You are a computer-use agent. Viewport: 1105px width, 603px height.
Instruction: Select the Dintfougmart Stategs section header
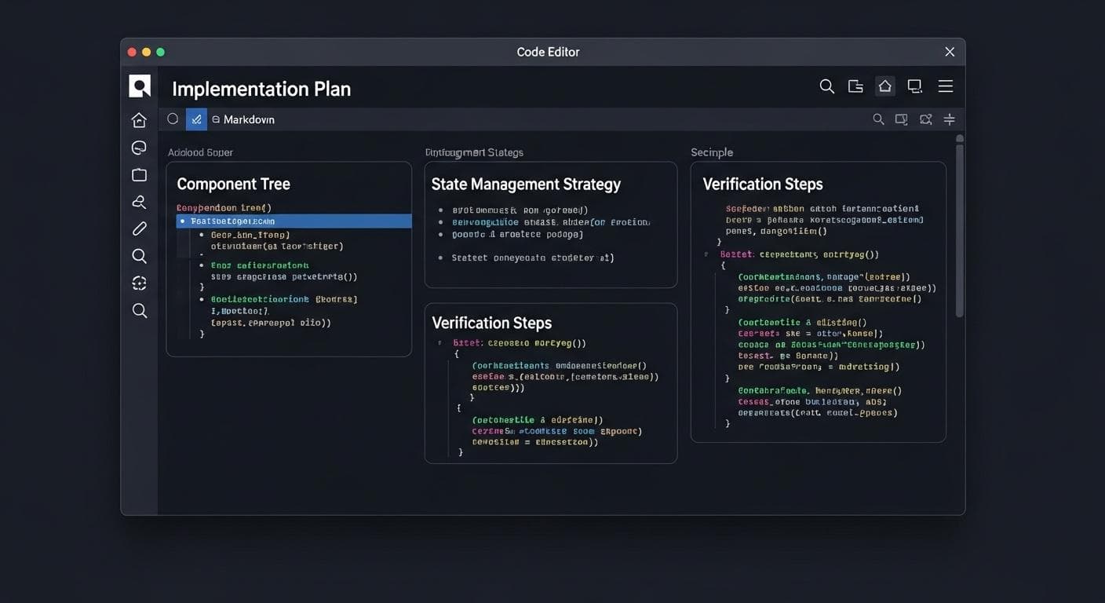[x=473, y=152]
